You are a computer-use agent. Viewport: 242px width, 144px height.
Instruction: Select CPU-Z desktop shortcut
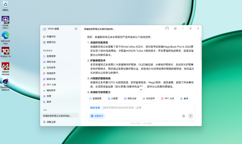5,22
